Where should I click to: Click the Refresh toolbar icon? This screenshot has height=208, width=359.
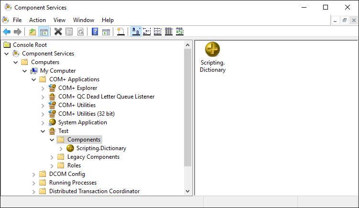(80, 32)
